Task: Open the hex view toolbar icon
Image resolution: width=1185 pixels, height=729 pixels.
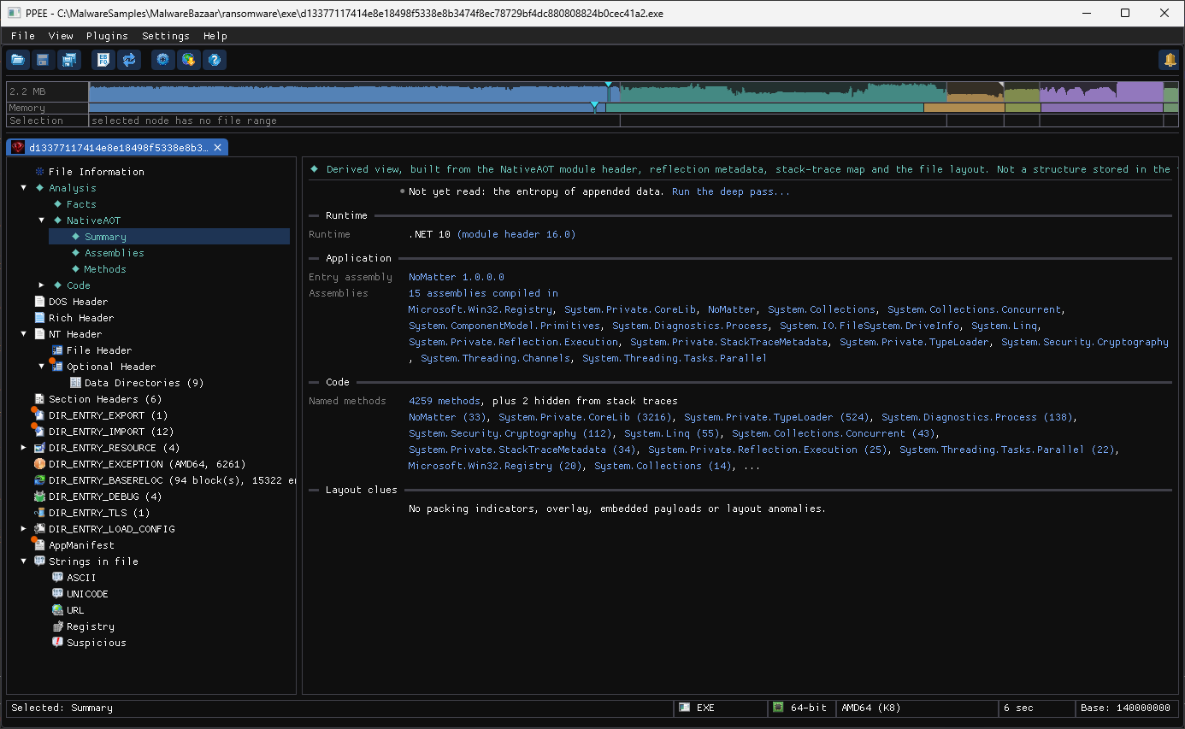Action: [x=103, y=60]
